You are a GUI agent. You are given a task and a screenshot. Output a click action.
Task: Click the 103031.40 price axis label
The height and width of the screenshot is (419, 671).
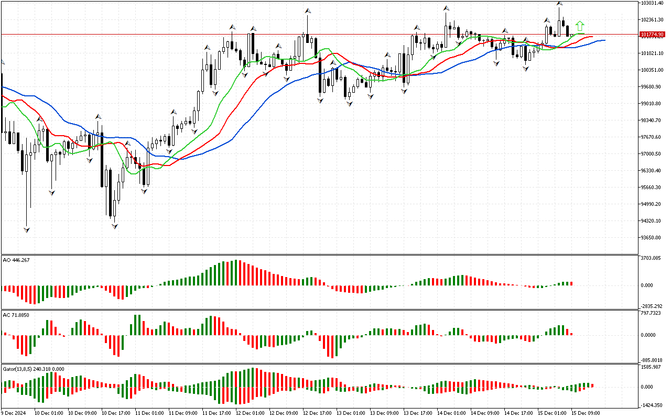coord(653,3)
